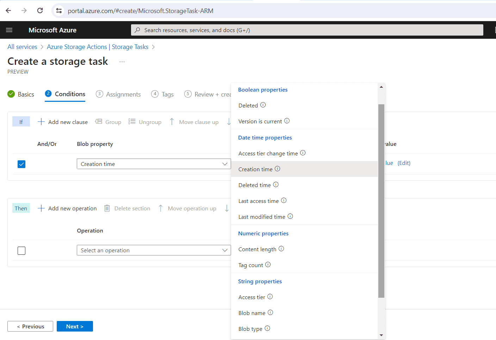Screen dimensions: 496x340
Task: Choose Access tier string property
Action: (304, 297)
